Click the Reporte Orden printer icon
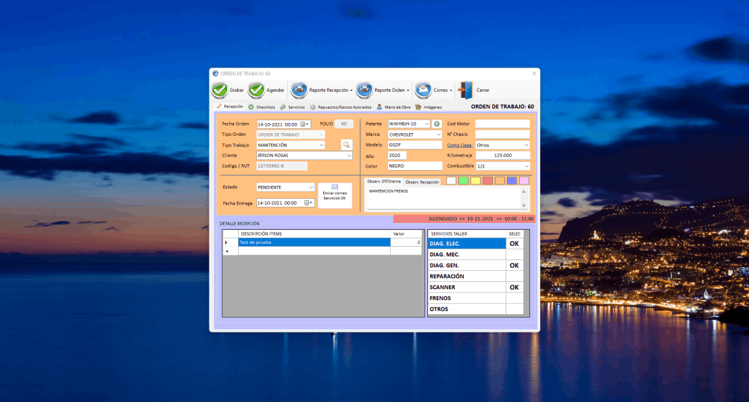The height and width of the screenshot is (402, 749). coord(364,90)
